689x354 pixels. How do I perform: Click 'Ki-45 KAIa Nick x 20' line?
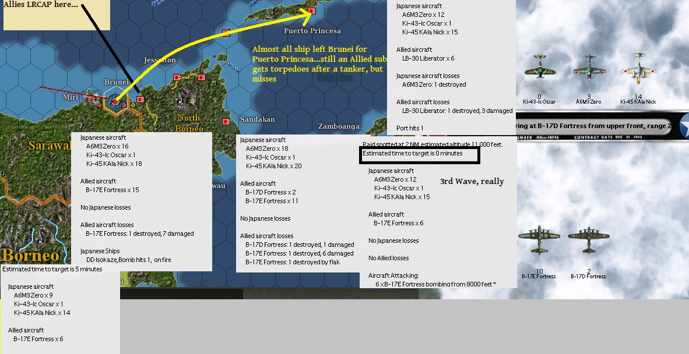tap(274, 167)
